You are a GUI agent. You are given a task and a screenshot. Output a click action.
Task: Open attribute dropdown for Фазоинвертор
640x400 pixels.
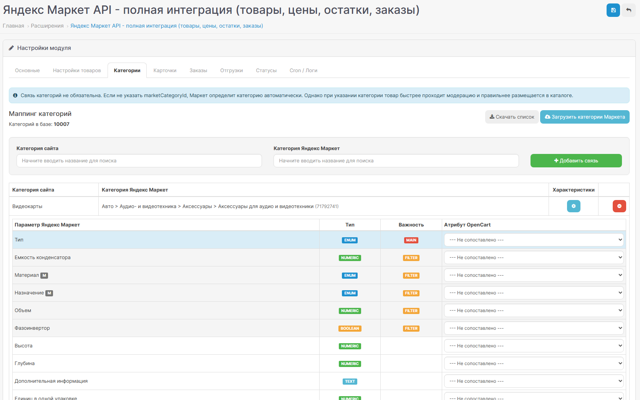[x=534, y=328]
